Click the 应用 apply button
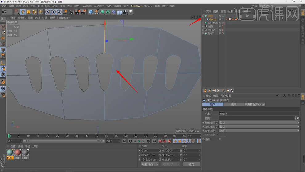The height and width of the screenshot is (172, 305). (191, 164)
